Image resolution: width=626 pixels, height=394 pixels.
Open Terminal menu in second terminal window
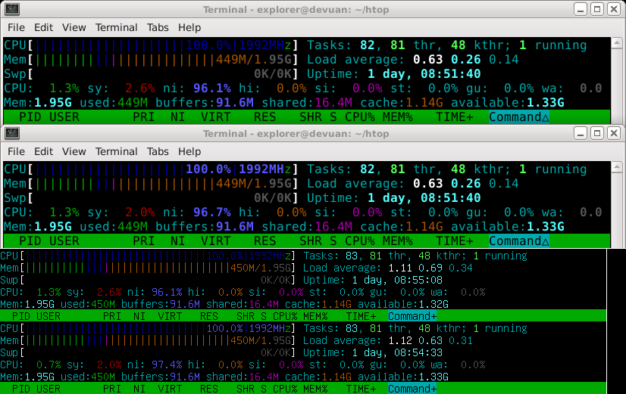(x=116, y=151)
